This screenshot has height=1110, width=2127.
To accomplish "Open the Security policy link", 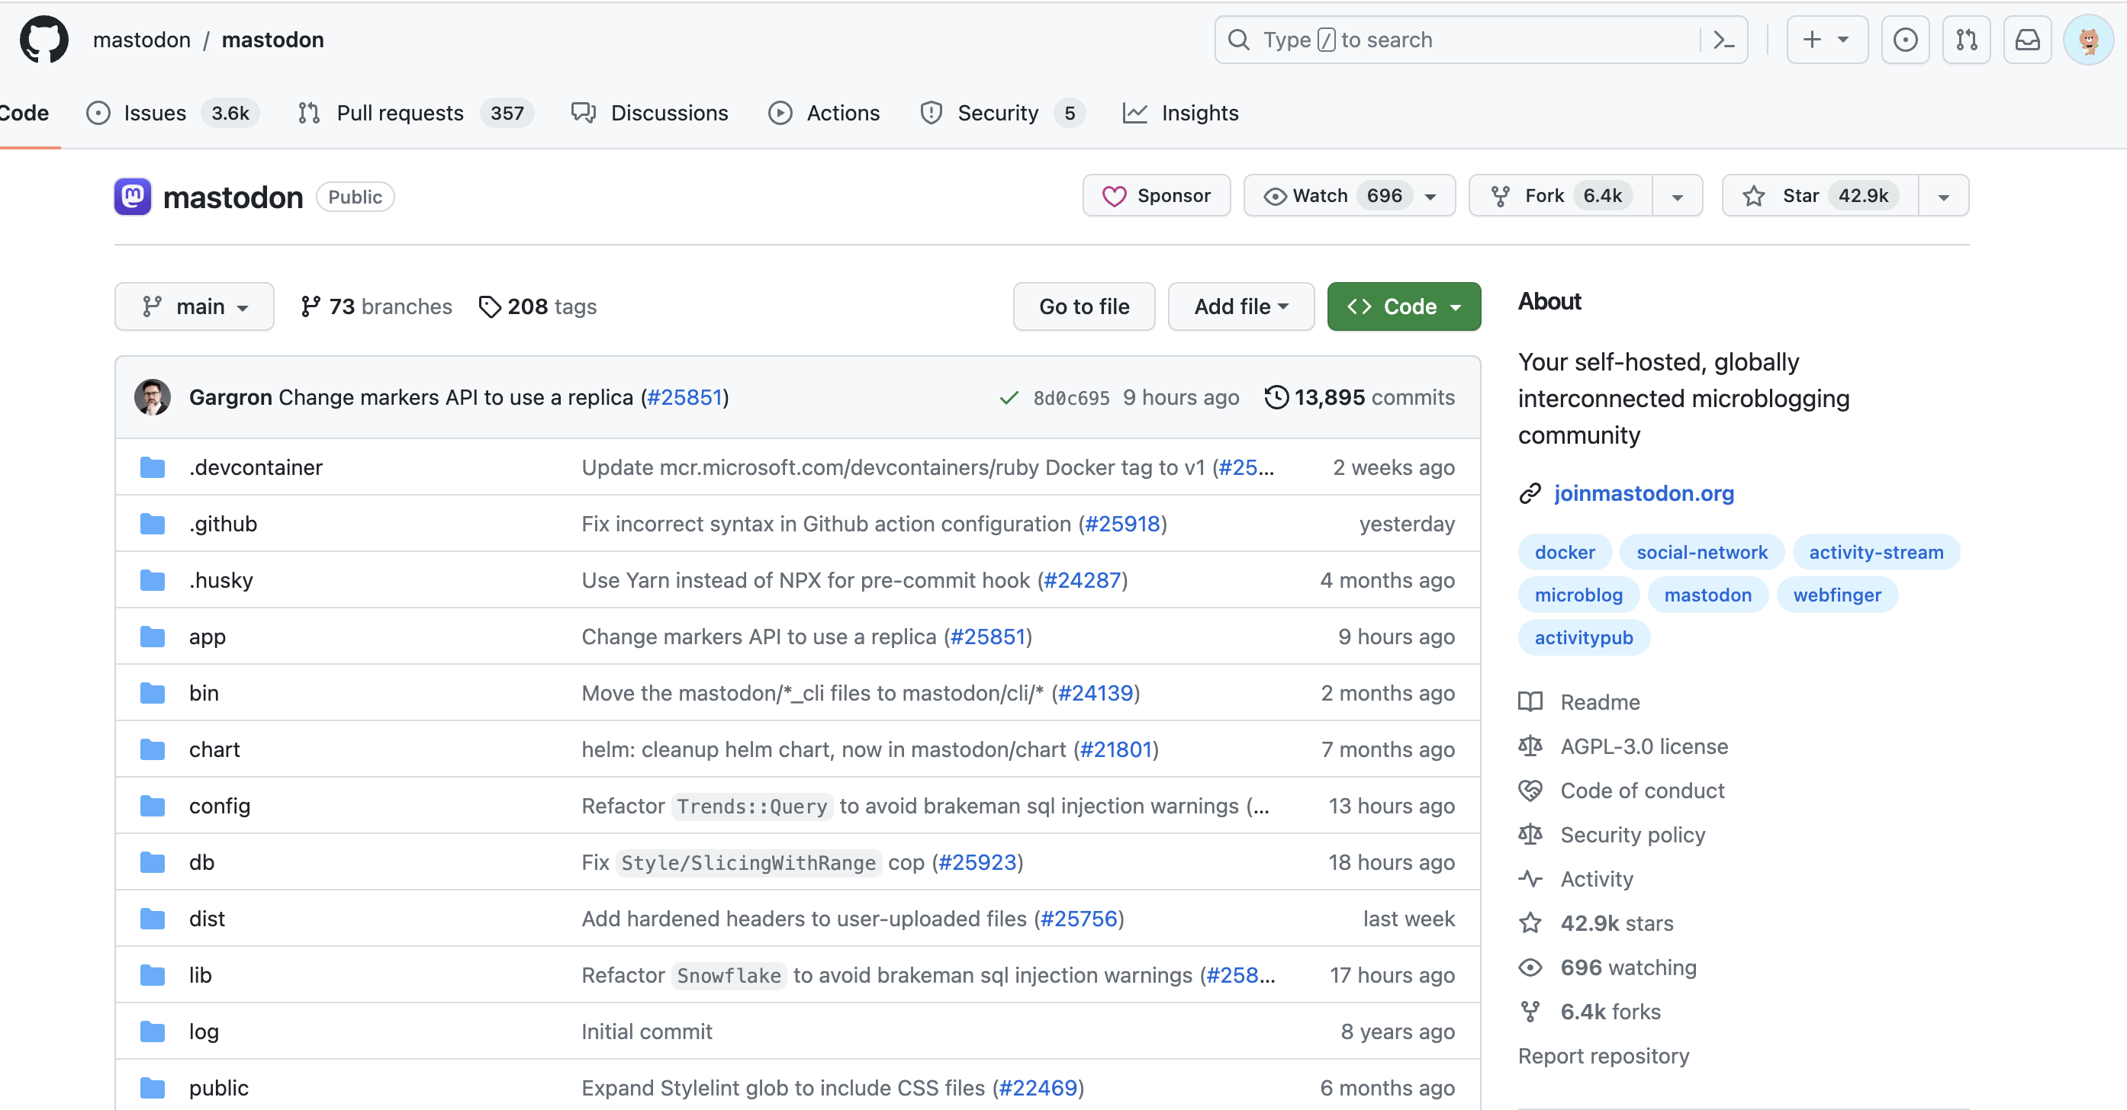I will pyautogui.click(x=1633, y=836).
